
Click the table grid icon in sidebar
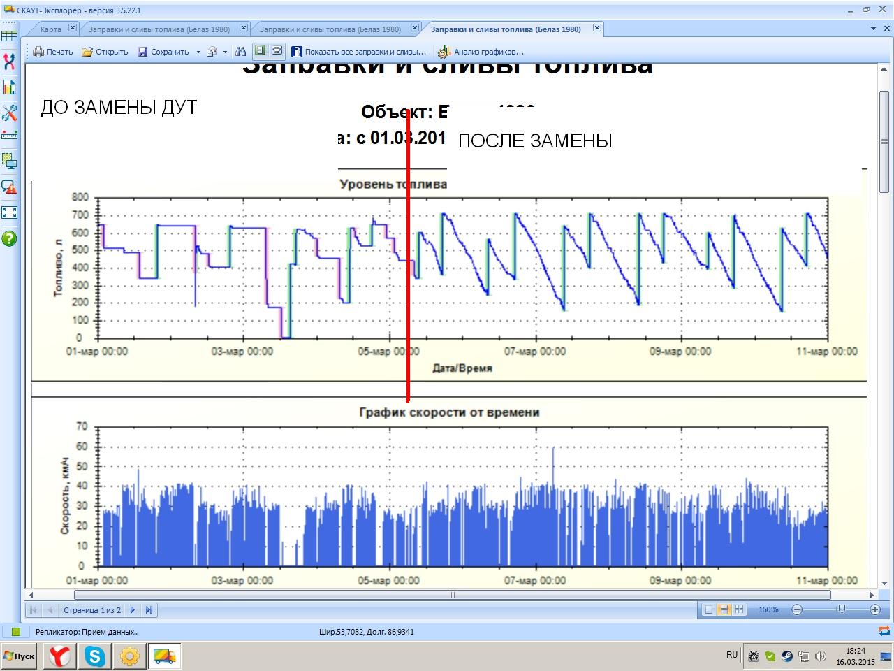pos(9,36)
